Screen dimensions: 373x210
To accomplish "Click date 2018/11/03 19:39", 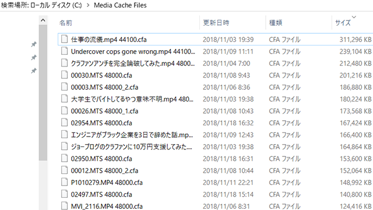I will pyautogui.click(x=228, y=40).
